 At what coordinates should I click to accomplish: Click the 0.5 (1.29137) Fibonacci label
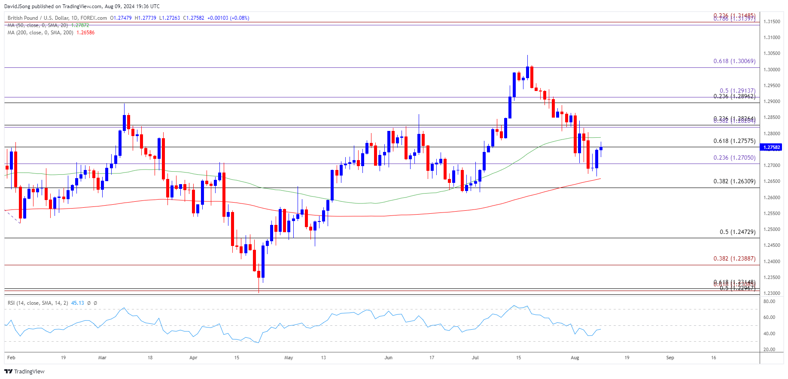point(737,91)
